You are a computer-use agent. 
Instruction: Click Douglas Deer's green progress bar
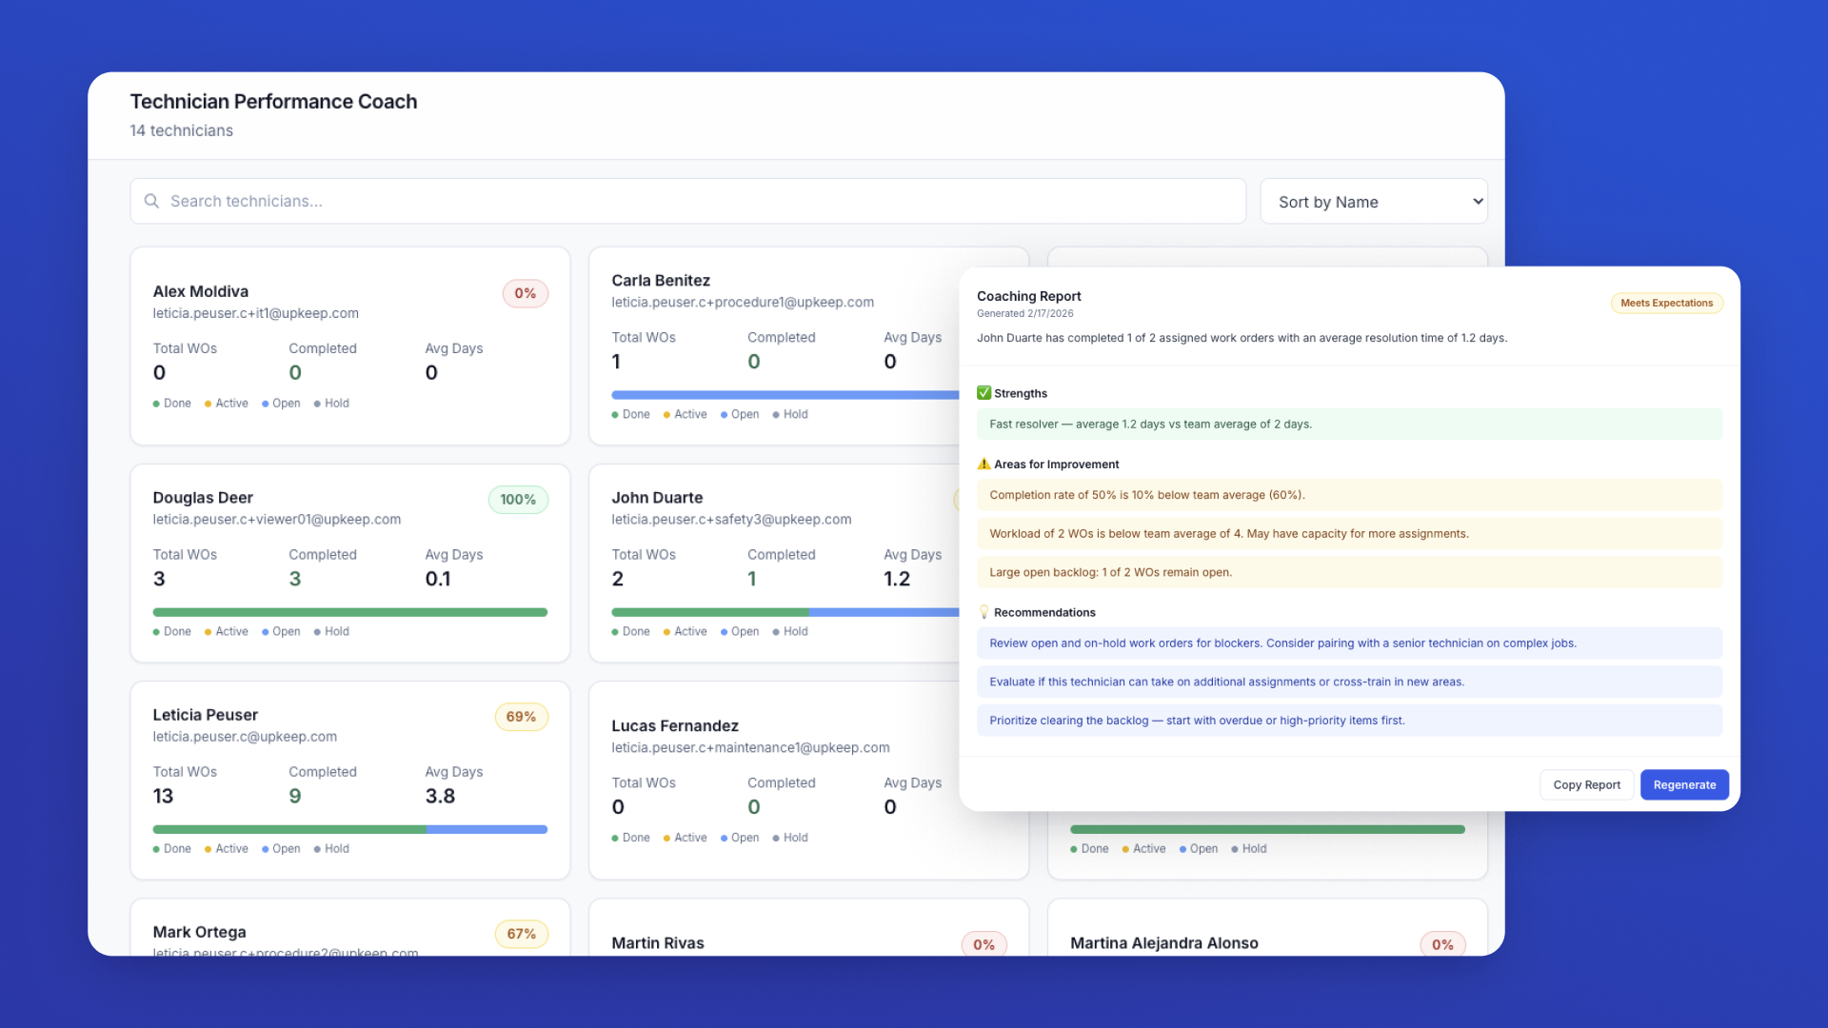click(x=349, y=612)
